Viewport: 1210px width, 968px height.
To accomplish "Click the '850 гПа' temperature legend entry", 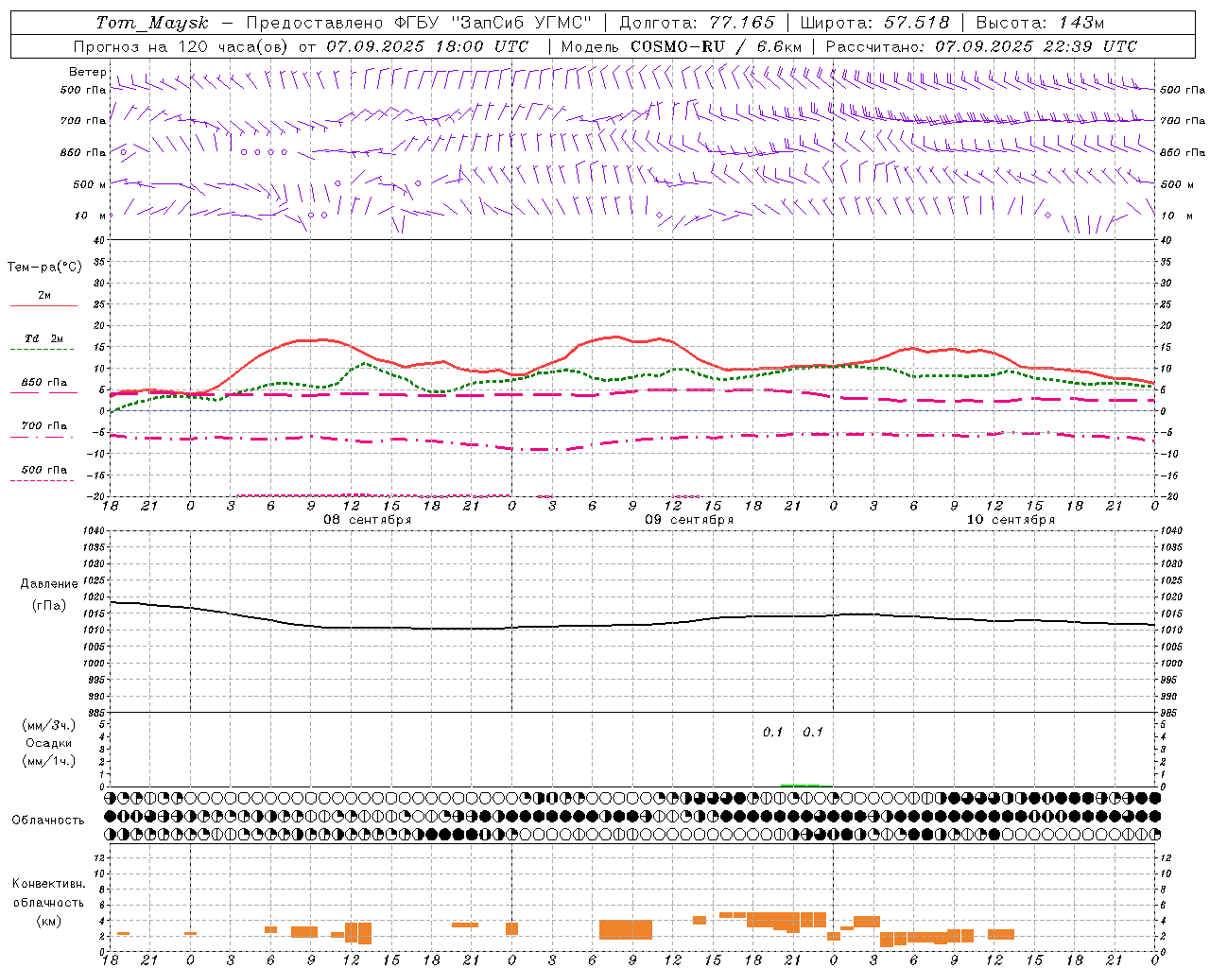I will (44, 383).
